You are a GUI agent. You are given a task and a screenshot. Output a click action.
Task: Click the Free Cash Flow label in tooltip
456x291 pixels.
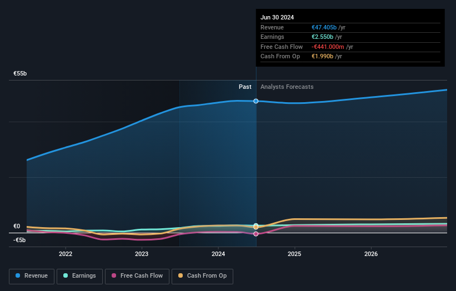pyautogui.click(x=282, y=47)
